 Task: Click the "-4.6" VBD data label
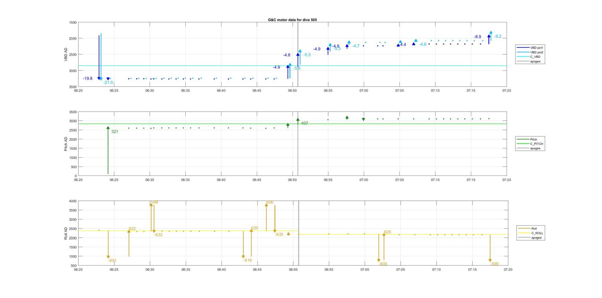click(423, 44)
